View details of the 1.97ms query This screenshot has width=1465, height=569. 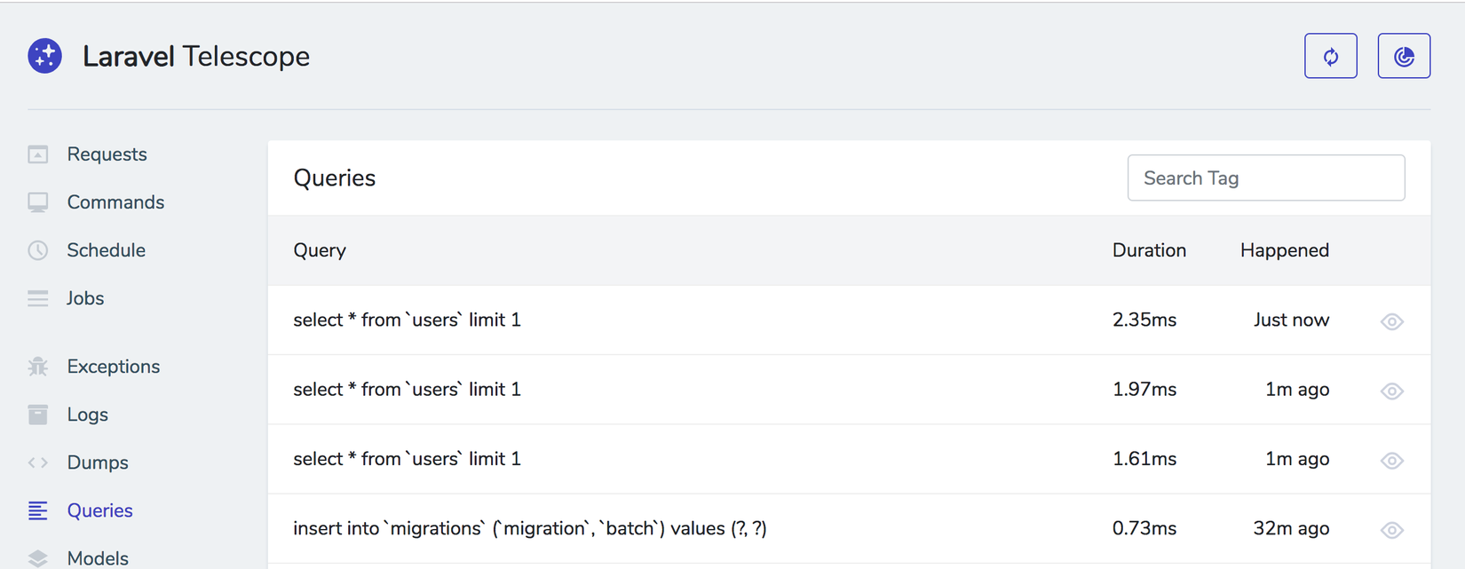(1391, 391)
